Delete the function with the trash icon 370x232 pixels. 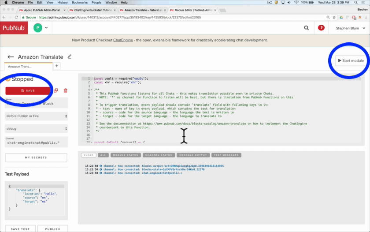pyautogui.click(x=65, y=90)
